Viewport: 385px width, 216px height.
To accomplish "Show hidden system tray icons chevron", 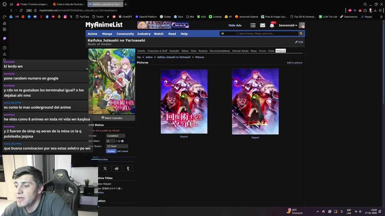I will point(317,211).
